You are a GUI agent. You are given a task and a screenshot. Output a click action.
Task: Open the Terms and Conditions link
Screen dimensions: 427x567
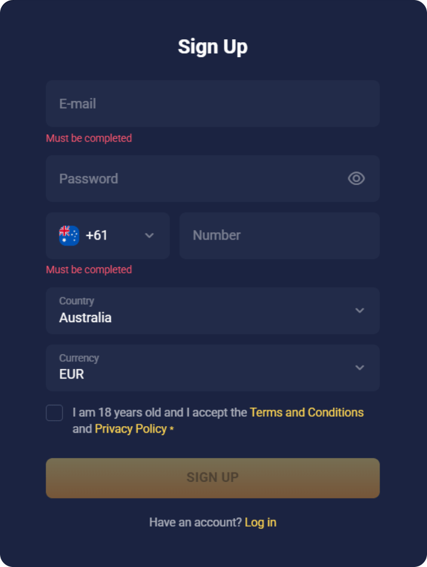(306, 412)
